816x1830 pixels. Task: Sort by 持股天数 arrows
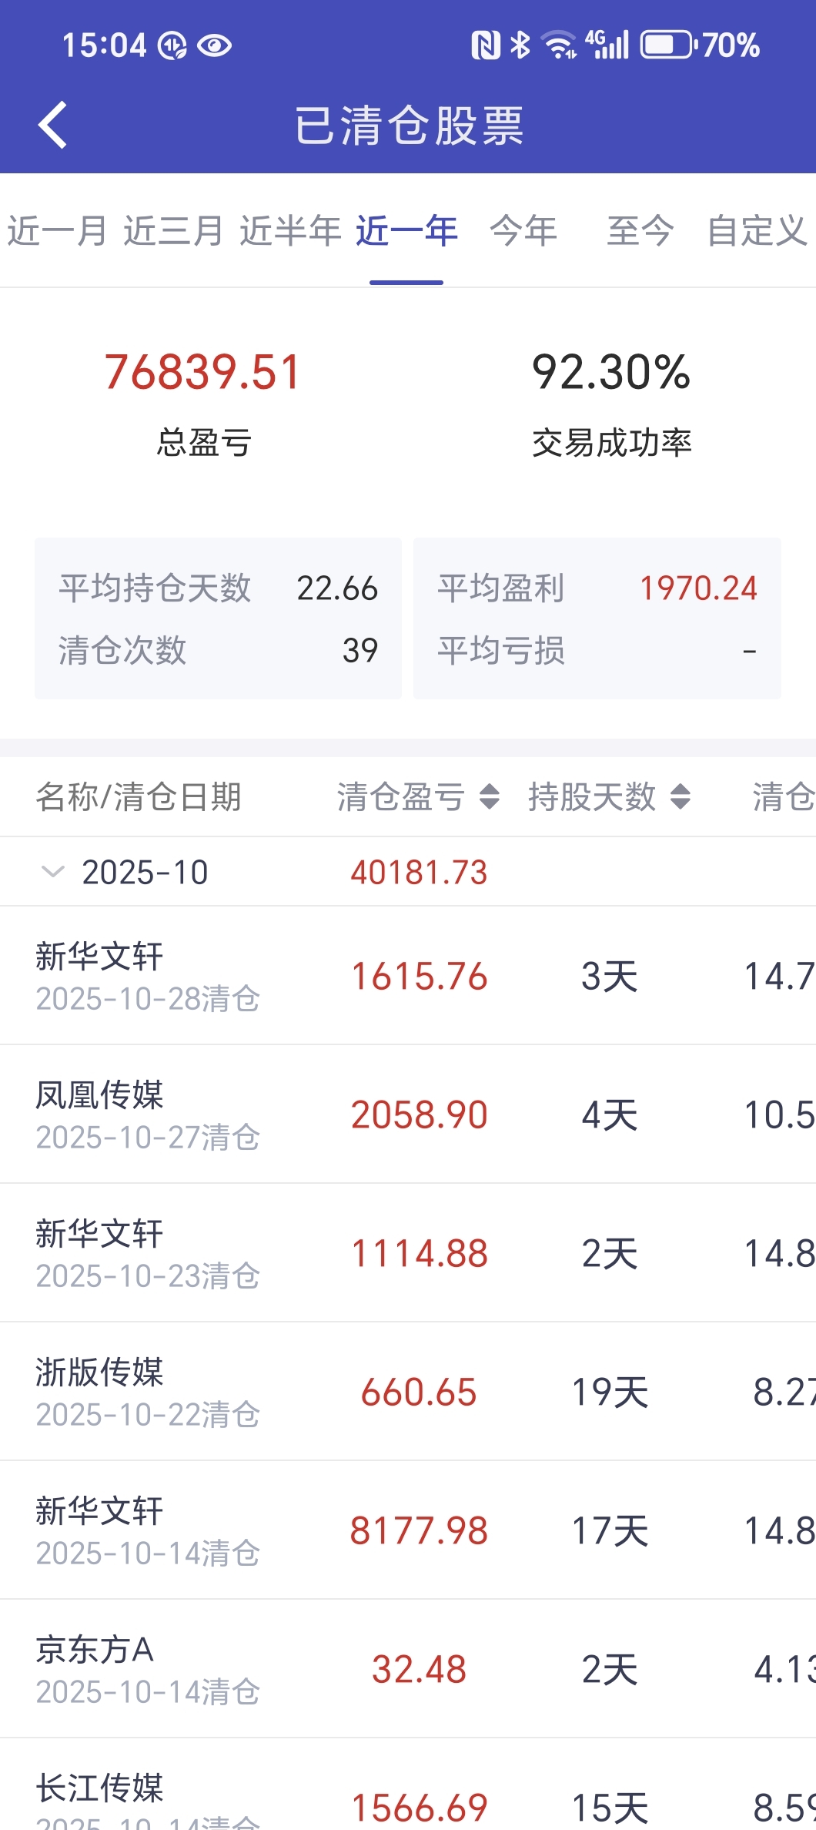tap(680, 796)
